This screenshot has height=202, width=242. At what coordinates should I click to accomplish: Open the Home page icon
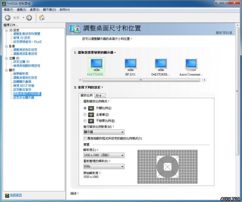coord(42,17)
